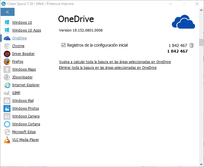This screenshot has height=167, width=204.
Task: Minimize the Clean Space window
Action: [x=171, y=4]
